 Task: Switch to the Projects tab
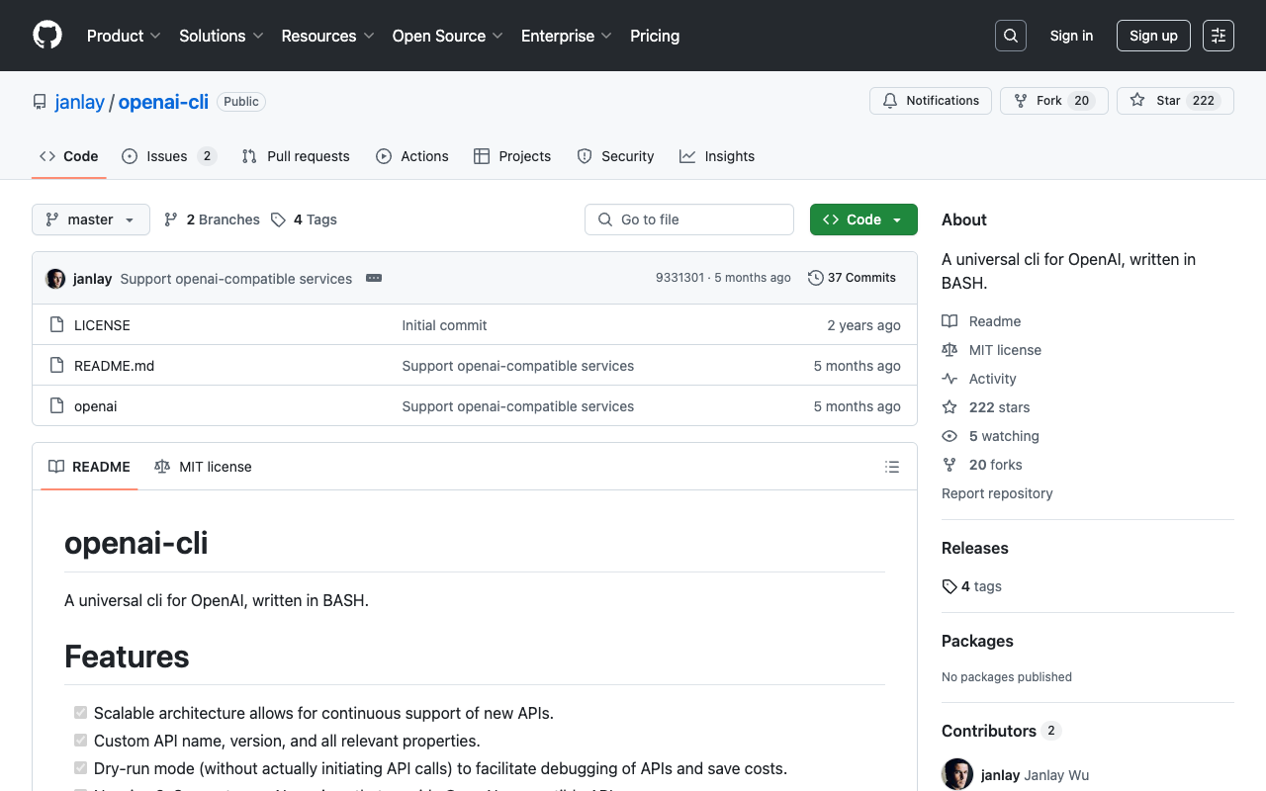click(x=512, y=156)
